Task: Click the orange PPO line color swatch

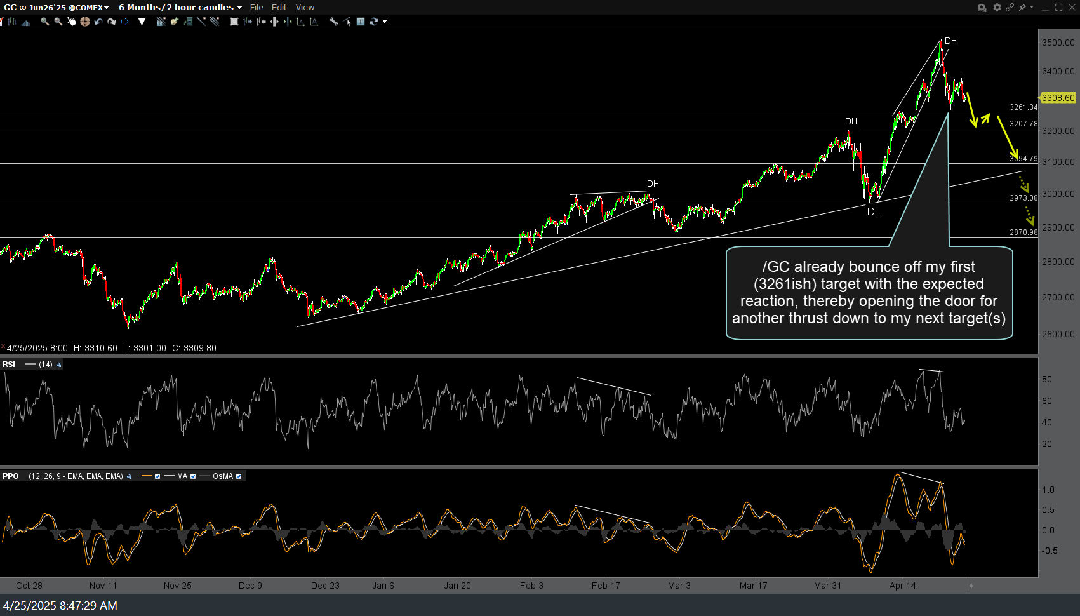Action: click(147, 476)
